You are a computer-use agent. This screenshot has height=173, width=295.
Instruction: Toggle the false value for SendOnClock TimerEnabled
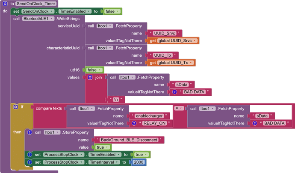coord(112,12)
